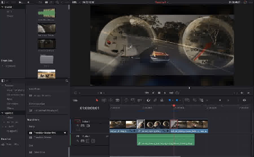Click the Favorites section heading
This screenshot has height=157, width=254.
(6, 139)
